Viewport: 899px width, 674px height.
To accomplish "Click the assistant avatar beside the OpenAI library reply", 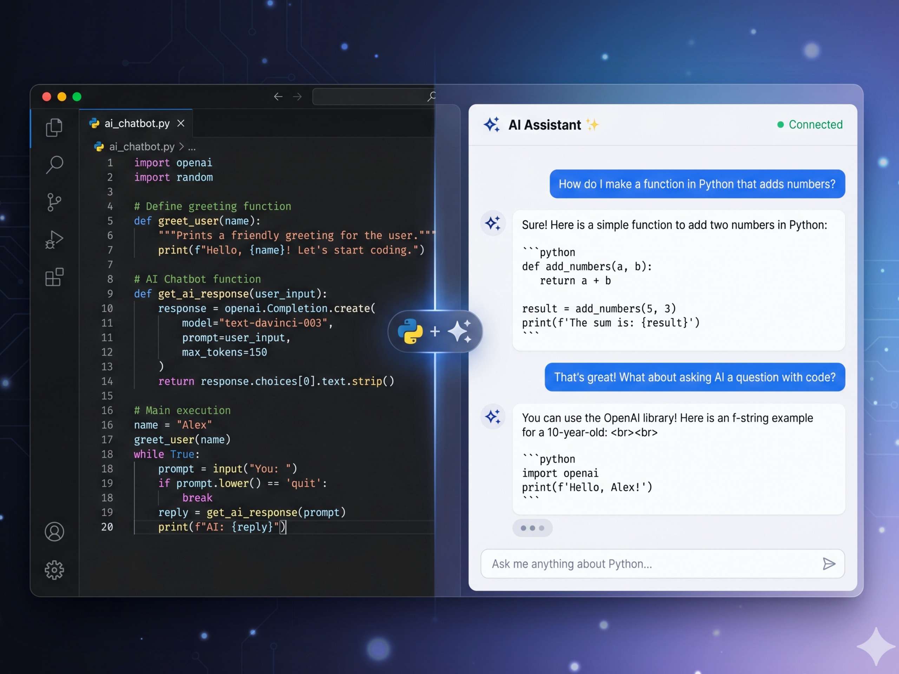I will click(x=493, y=416).
